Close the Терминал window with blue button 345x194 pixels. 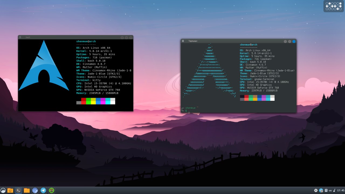point(294,41)
